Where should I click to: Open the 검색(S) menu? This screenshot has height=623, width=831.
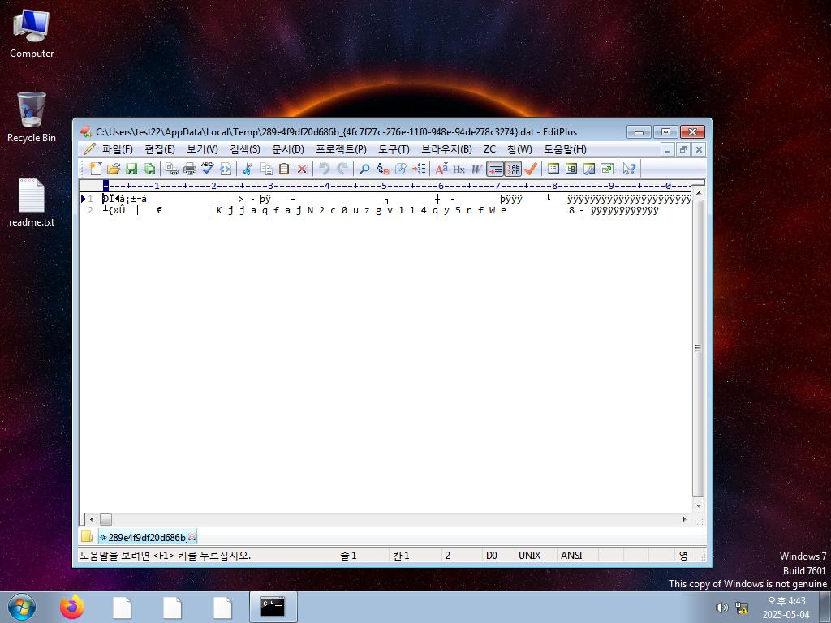pos(245,149)
